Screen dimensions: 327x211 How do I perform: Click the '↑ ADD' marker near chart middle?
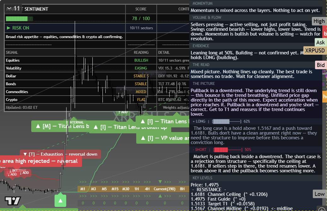click(123, 112)
